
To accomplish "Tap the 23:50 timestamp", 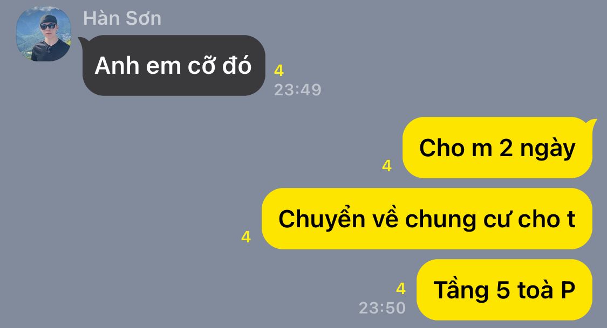I will pyautogui.click(x=382, y=308).
